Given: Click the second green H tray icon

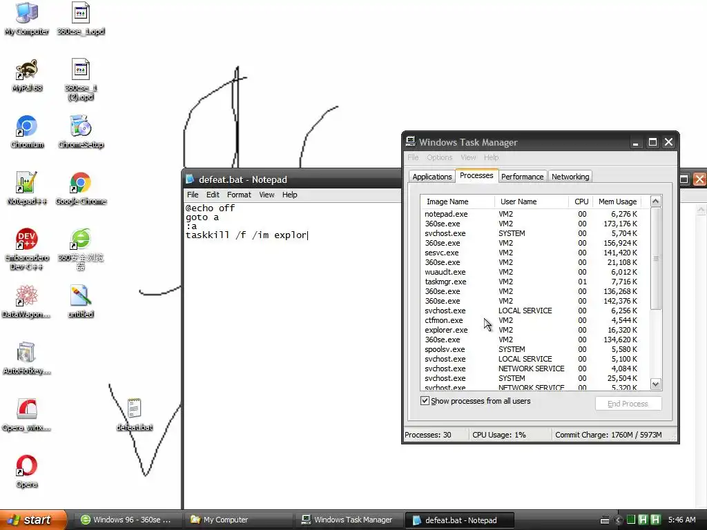Looking at the screenshot, I should (656, 520).
